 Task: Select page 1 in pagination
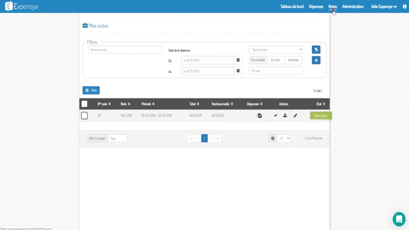click(204, 138)
